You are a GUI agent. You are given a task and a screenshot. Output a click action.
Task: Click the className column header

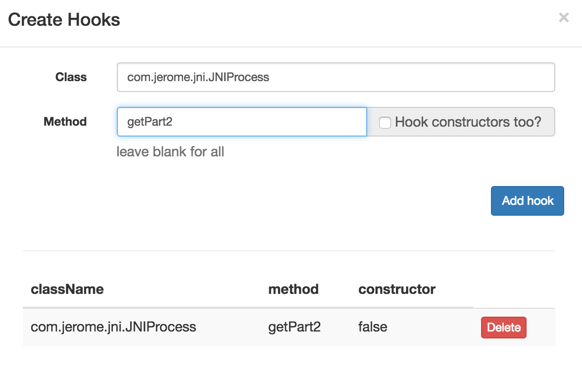click(67, 289)
